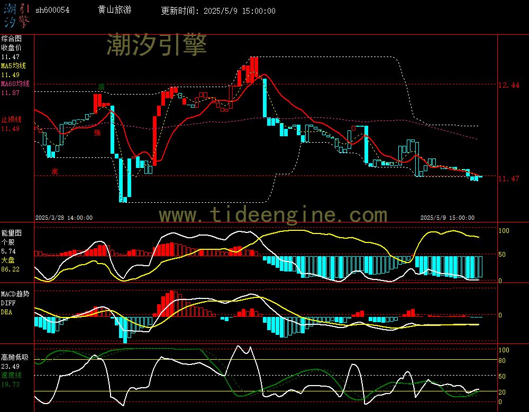
Task: Click the 5.74 value under 个股
Action: click(x=8, y=251)
